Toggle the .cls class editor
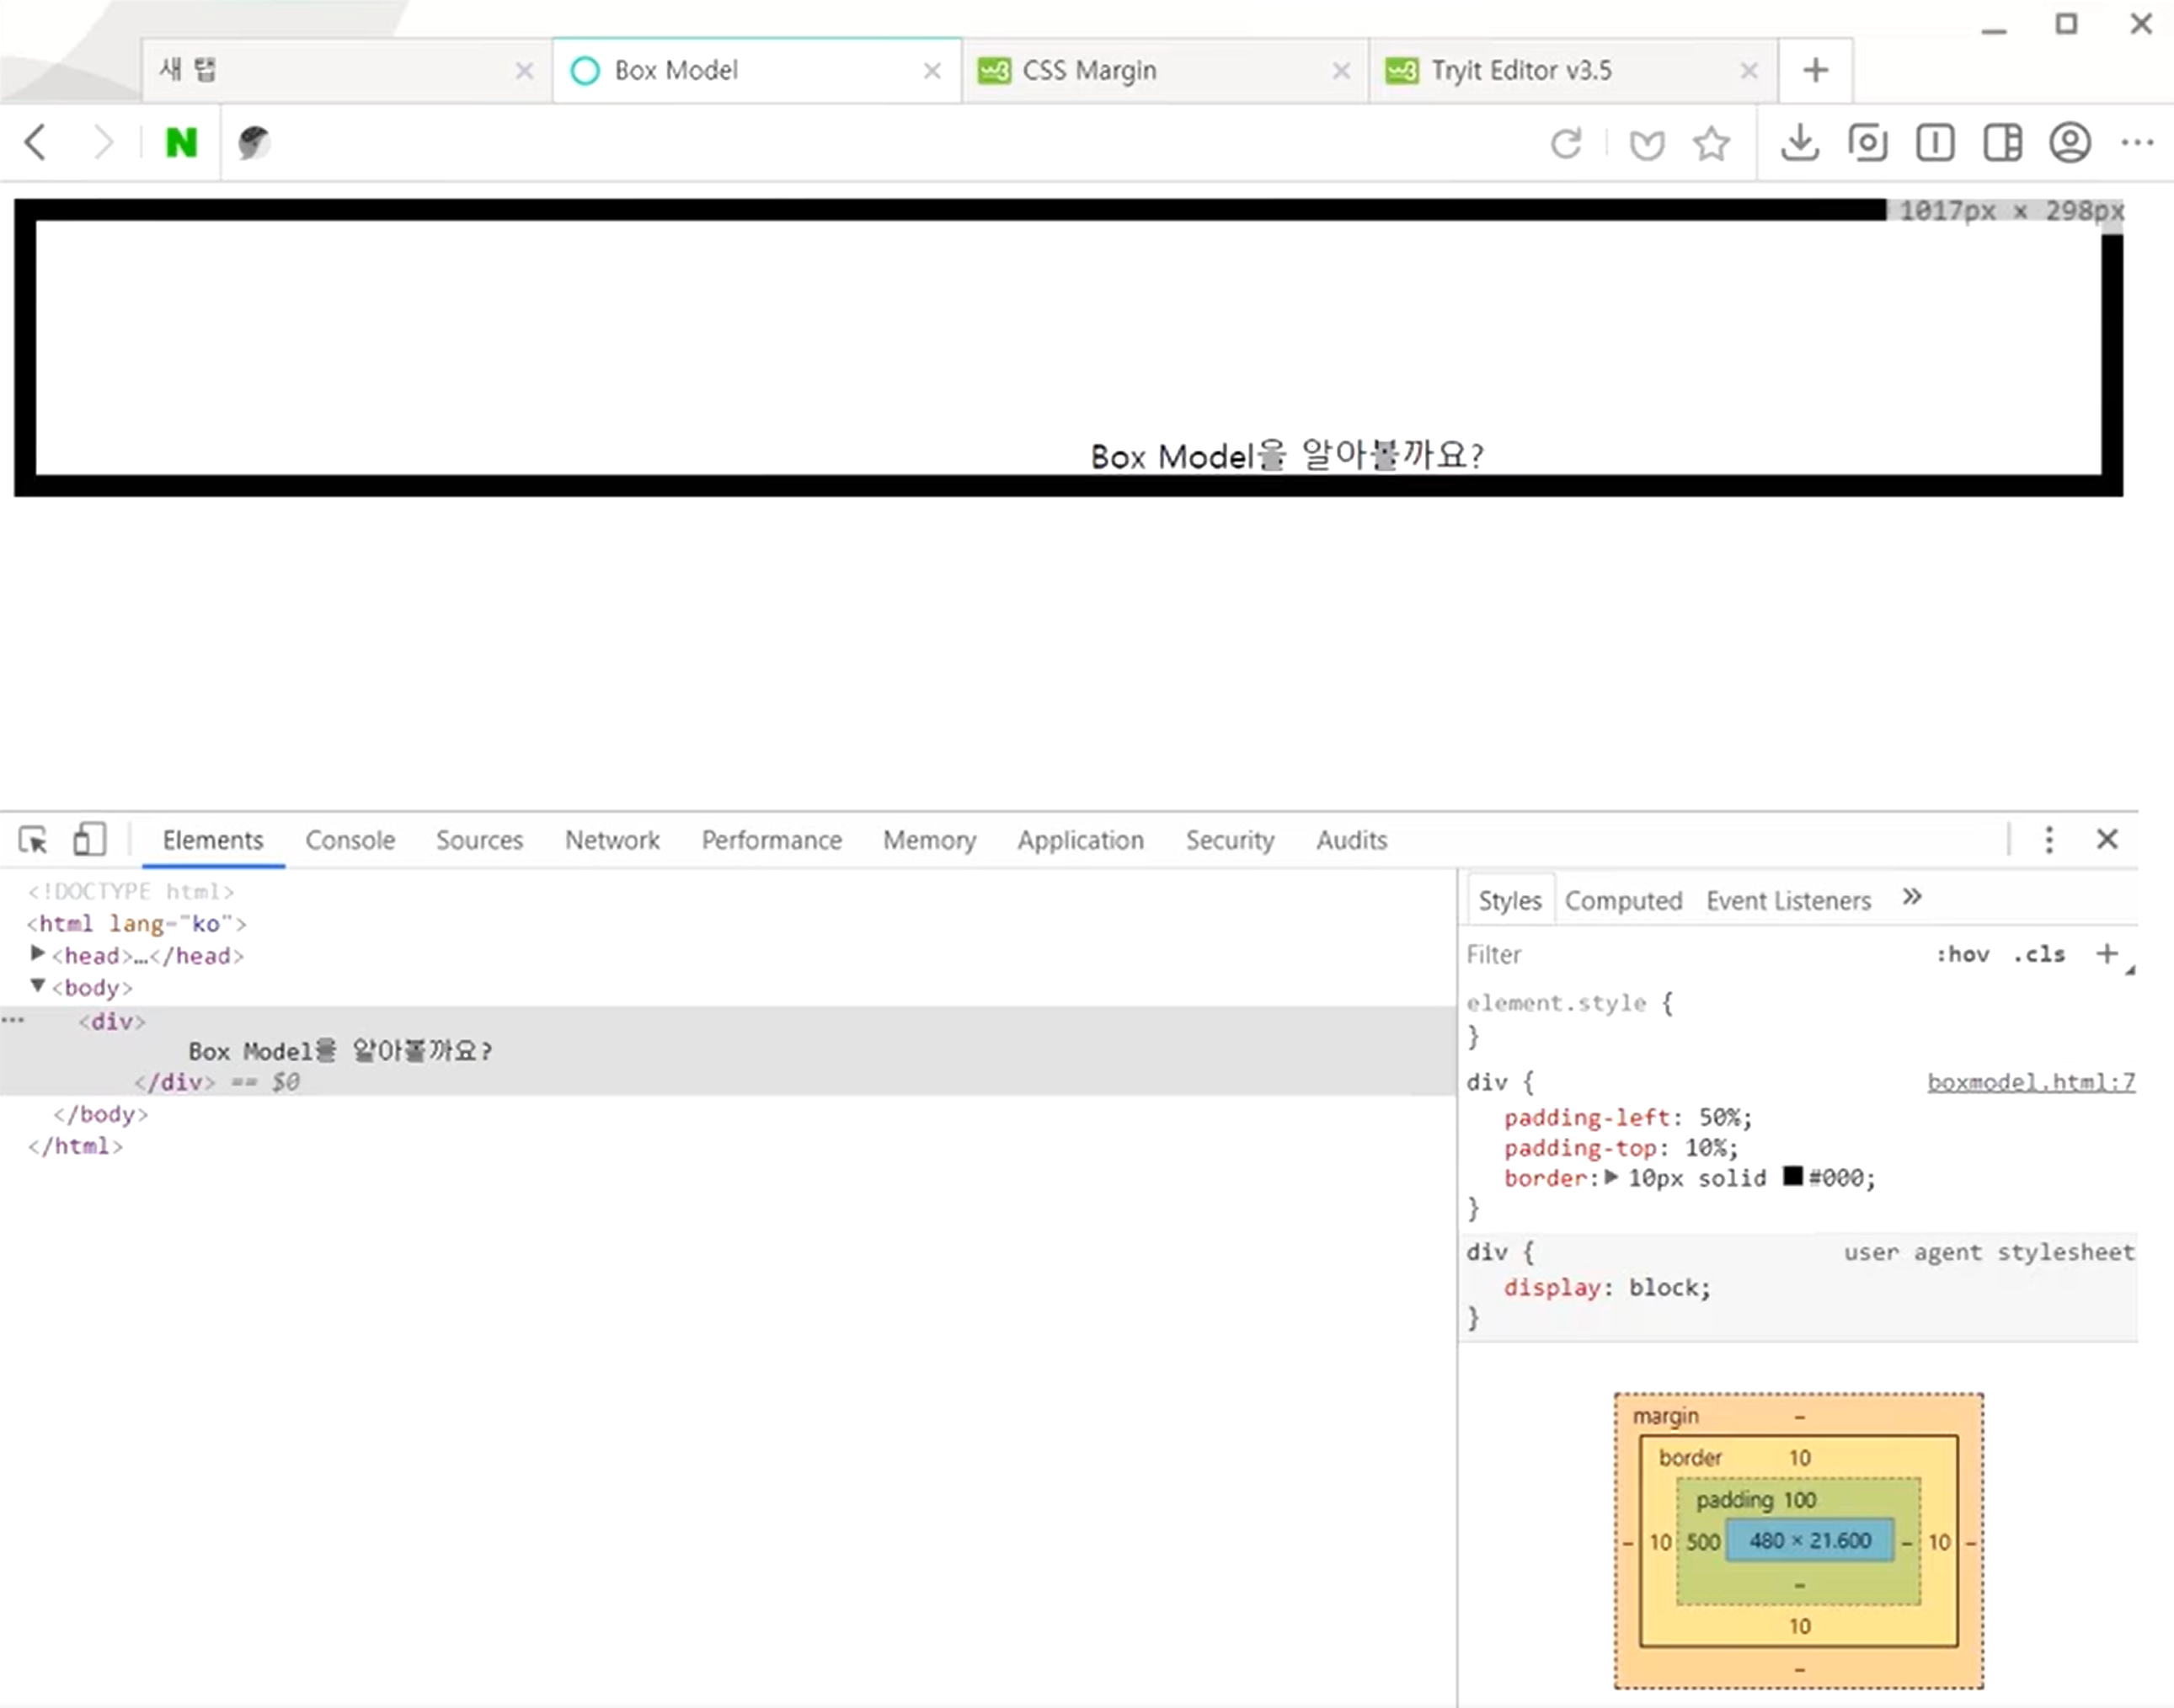The height and width of the screenshot is (1708, 2174). 2039,955
